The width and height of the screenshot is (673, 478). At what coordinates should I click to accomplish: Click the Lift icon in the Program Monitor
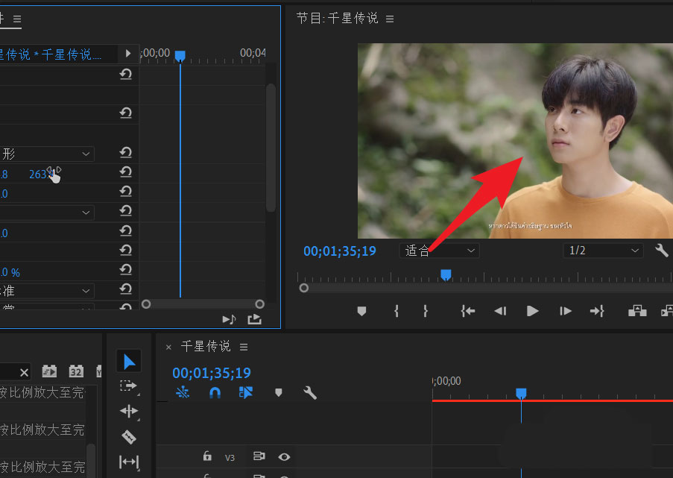pos(637,311)
